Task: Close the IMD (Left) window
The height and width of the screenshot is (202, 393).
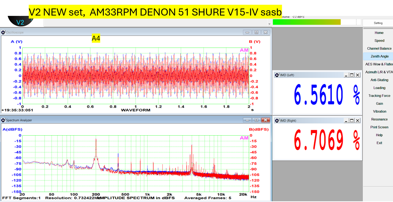Action: pos(357,75)
